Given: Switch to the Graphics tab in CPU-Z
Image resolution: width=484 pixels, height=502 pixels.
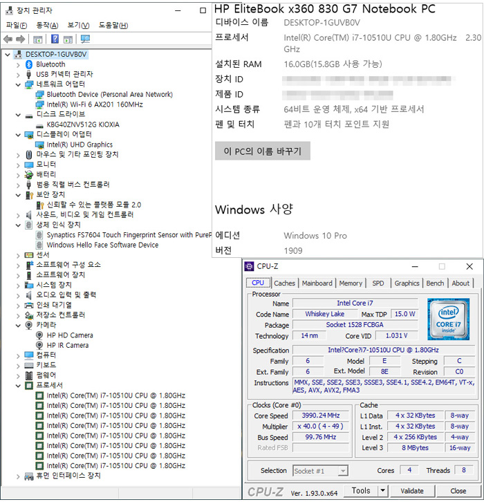Looking at the screenshot, I should pos(407,283).
